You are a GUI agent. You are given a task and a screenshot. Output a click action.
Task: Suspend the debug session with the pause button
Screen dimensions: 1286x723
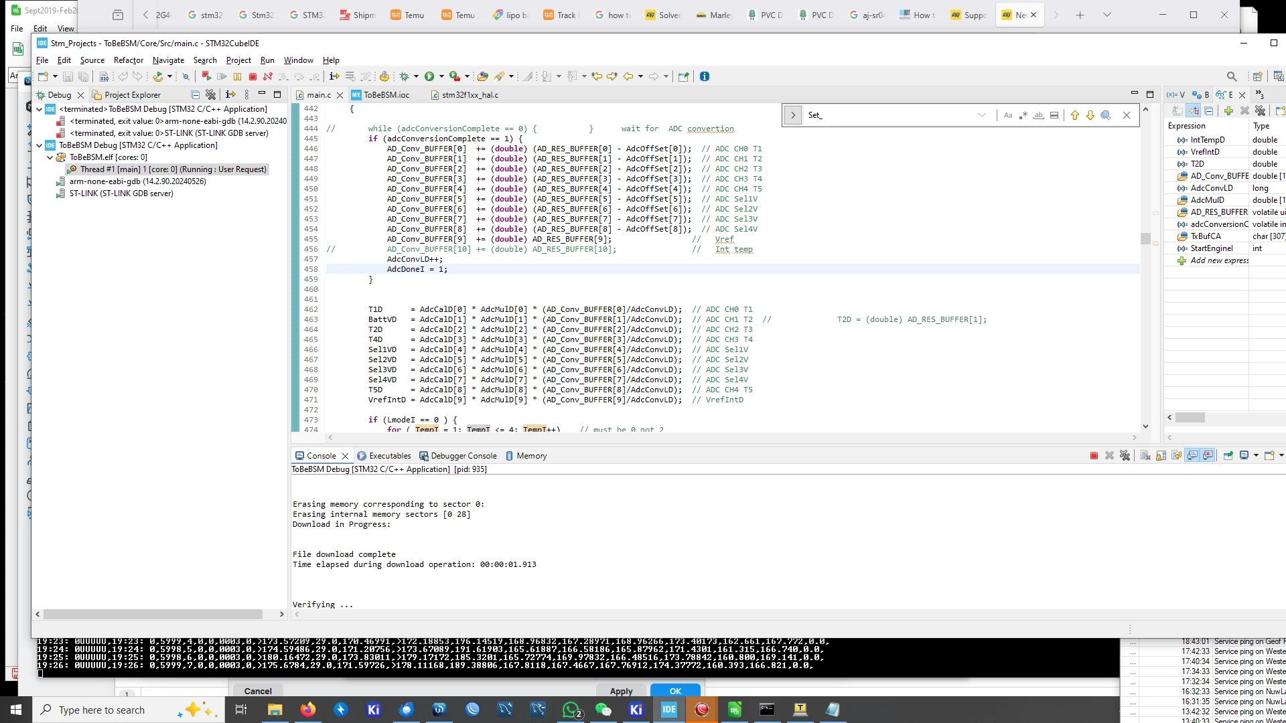click(237, 77)
